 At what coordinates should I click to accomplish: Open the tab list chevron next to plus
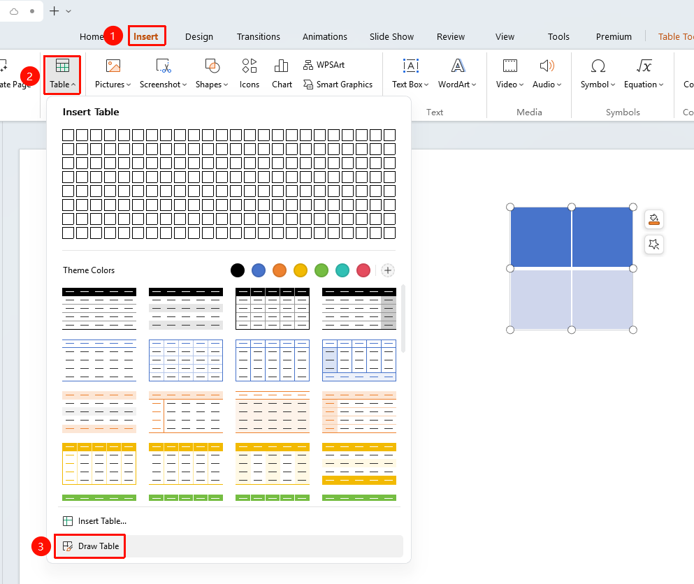68,11
